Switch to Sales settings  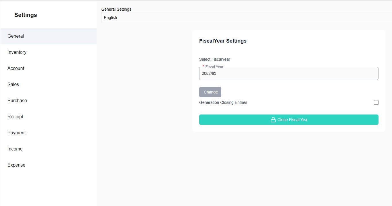tap(13, 85)
